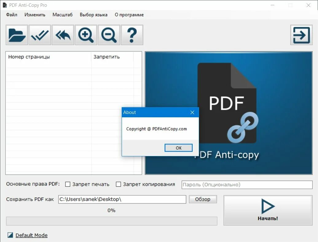
Task: Click the password field Пароль (Опционально)
Action: [x=247, y=185]
